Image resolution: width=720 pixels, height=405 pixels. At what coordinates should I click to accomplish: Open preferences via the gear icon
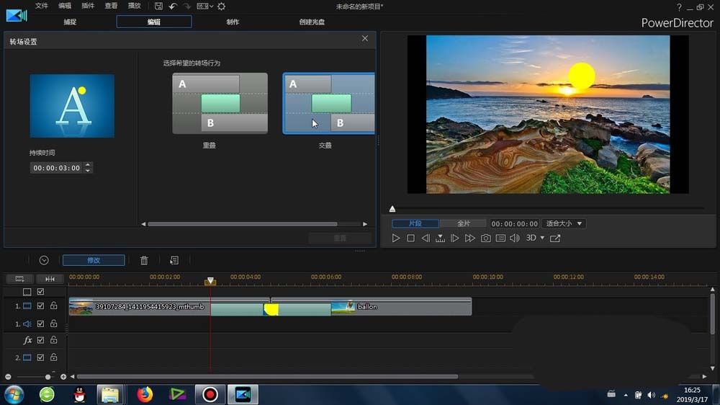pos(221,6)
